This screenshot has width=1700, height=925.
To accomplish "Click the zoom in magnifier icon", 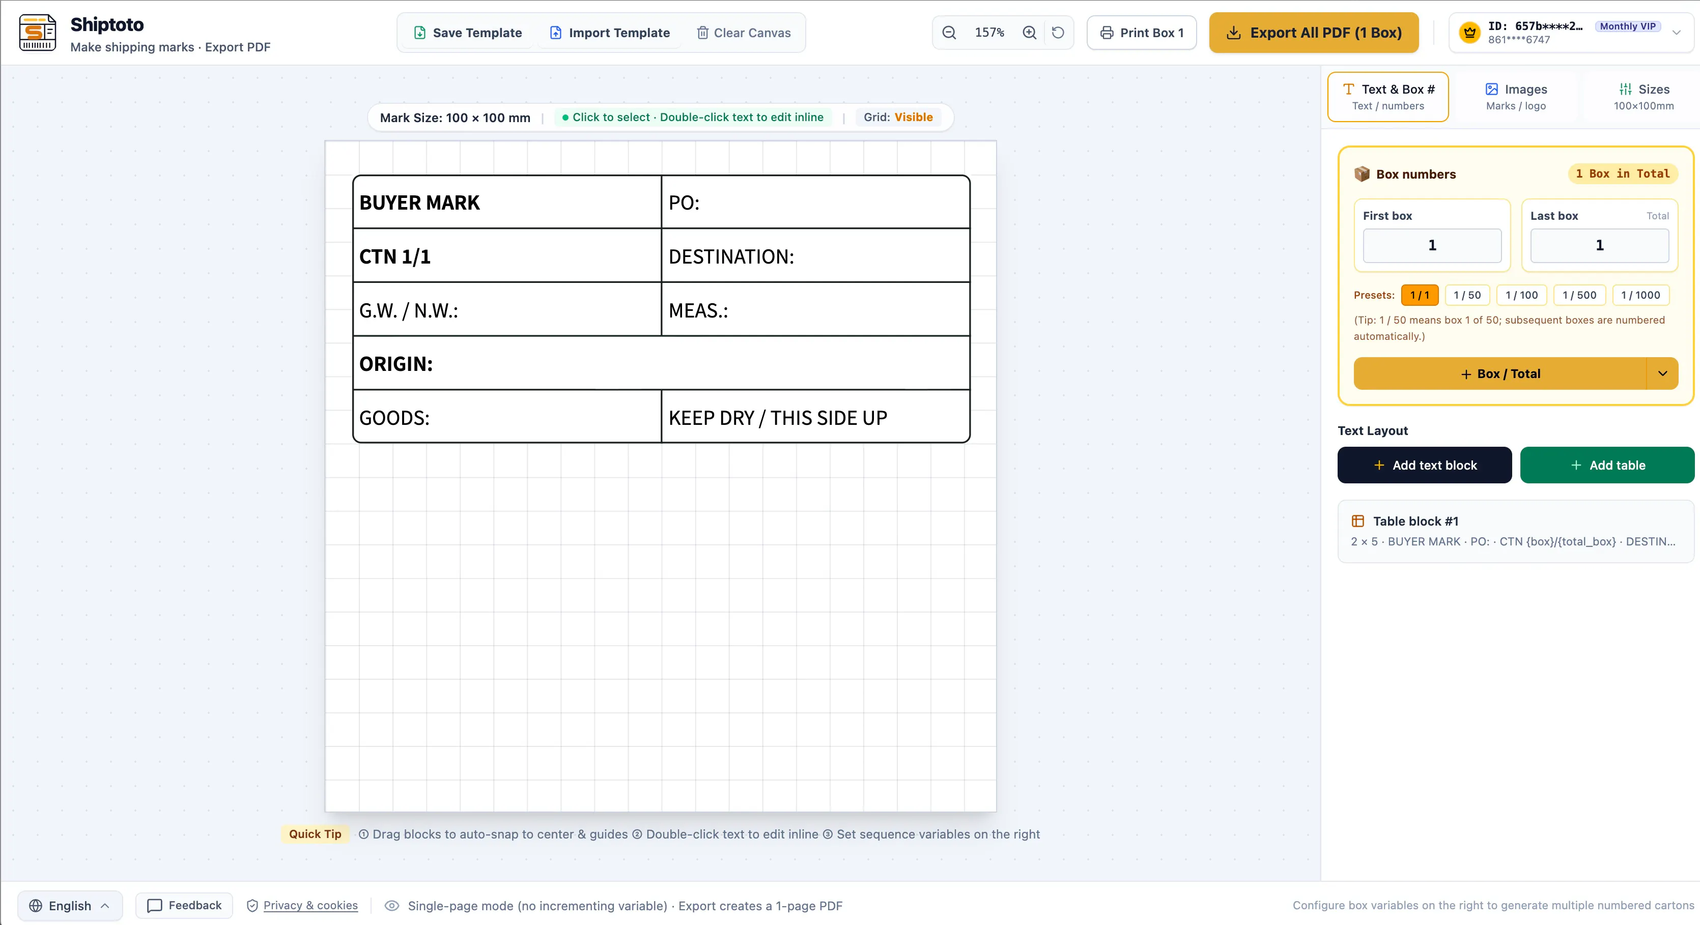I will pos(1030,33).
